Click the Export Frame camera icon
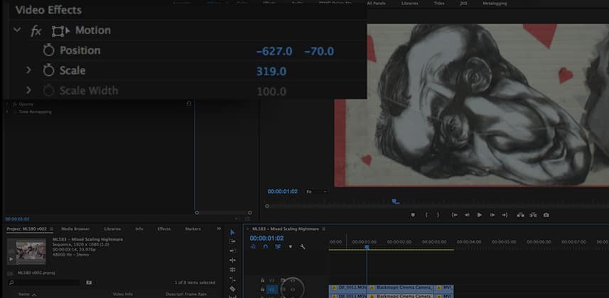The width and height of the screenshot is (609, 298). pyautogui.click(x=546, y=215)
